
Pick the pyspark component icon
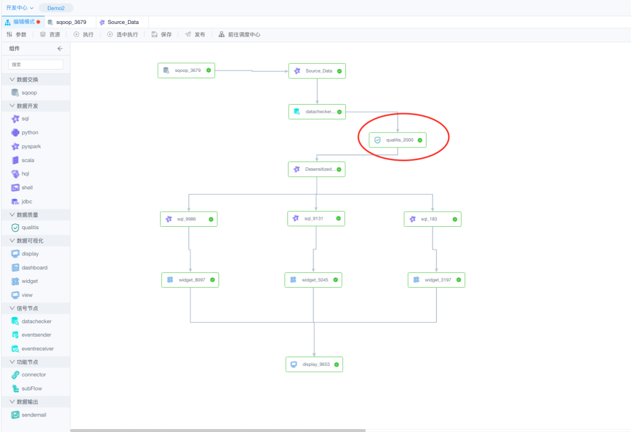[x=15, y=146]
